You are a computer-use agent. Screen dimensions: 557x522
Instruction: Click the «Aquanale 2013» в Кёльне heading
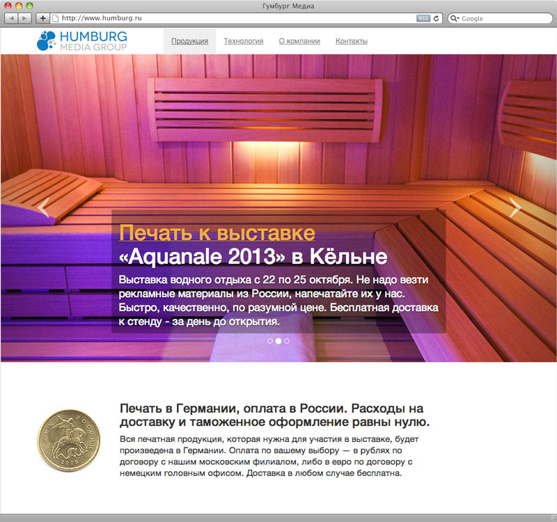click(253, 256)
